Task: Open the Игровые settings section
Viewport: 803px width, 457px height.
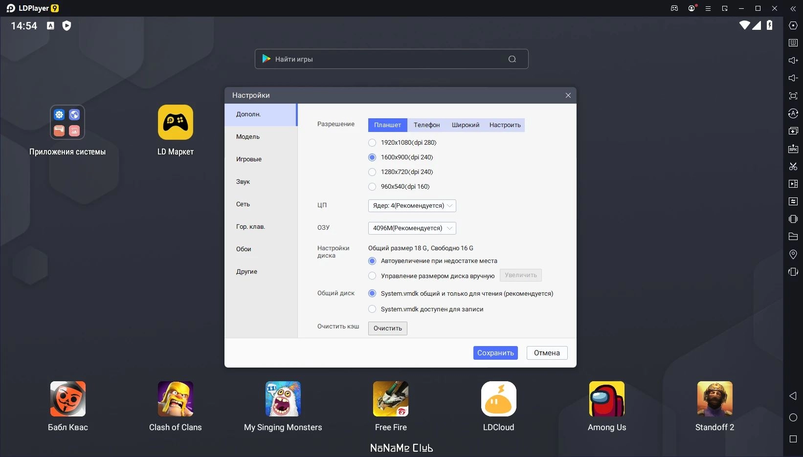Action: (249, 159)
